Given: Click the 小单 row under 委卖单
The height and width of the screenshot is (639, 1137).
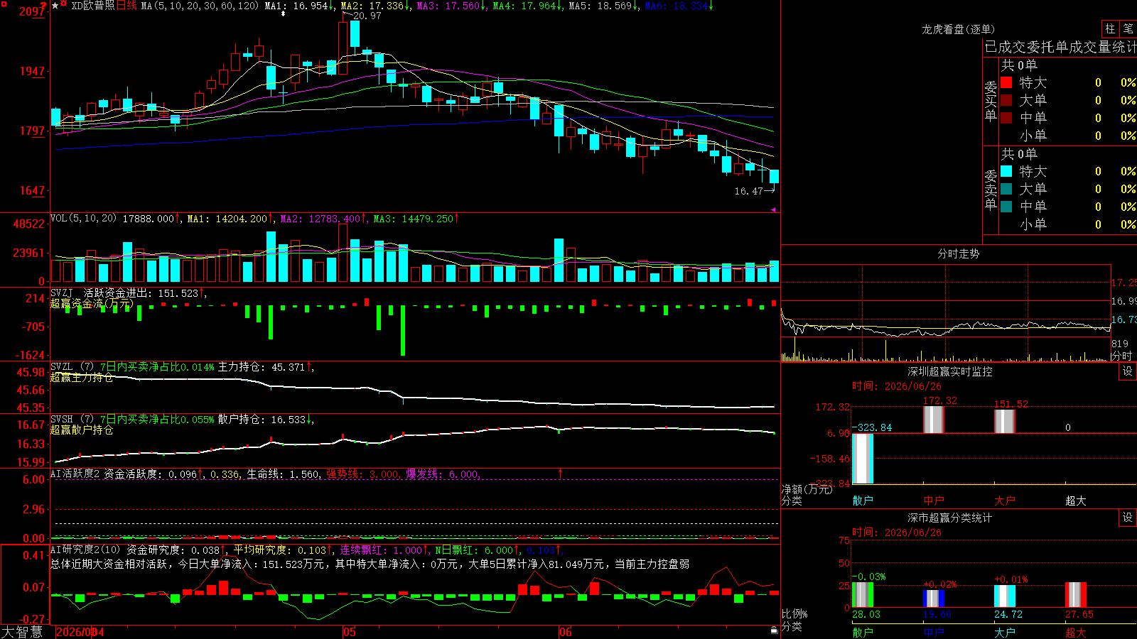Looking at the screenshot, I should coord(1068,224).
